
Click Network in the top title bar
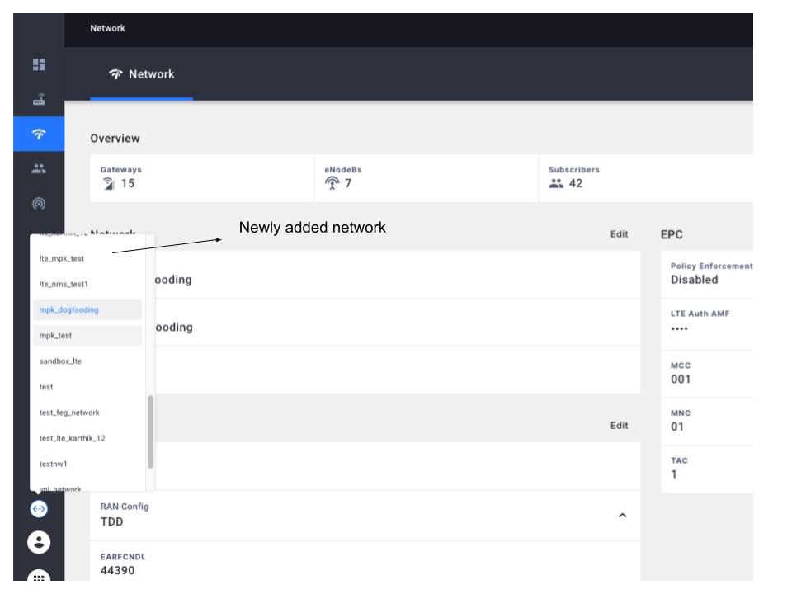108,28
